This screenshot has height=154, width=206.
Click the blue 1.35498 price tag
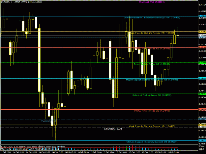[x=202, y=16]
